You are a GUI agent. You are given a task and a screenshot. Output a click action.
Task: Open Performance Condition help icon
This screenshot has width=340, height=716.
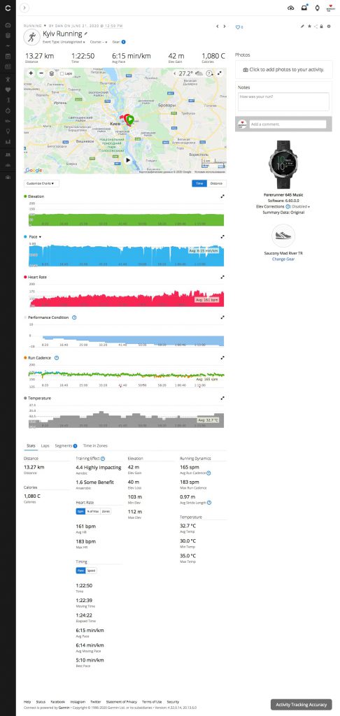(74, 317)
